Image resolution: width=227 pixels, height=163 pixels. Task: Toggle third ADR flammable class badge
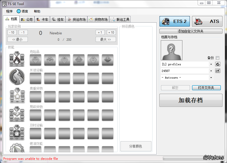point(64,60)
